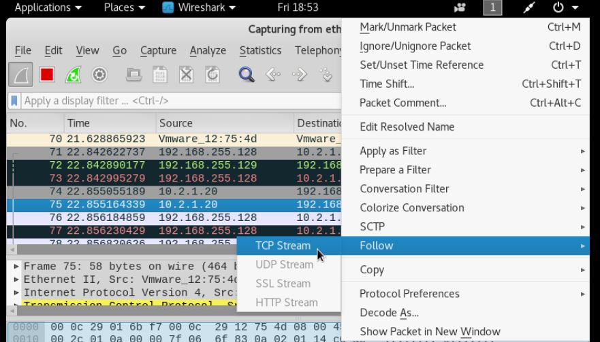The height and width of the screenshot is (342, 600).
Task: Choose Ignore/Unignore Packet
Action: pos(465,46)
